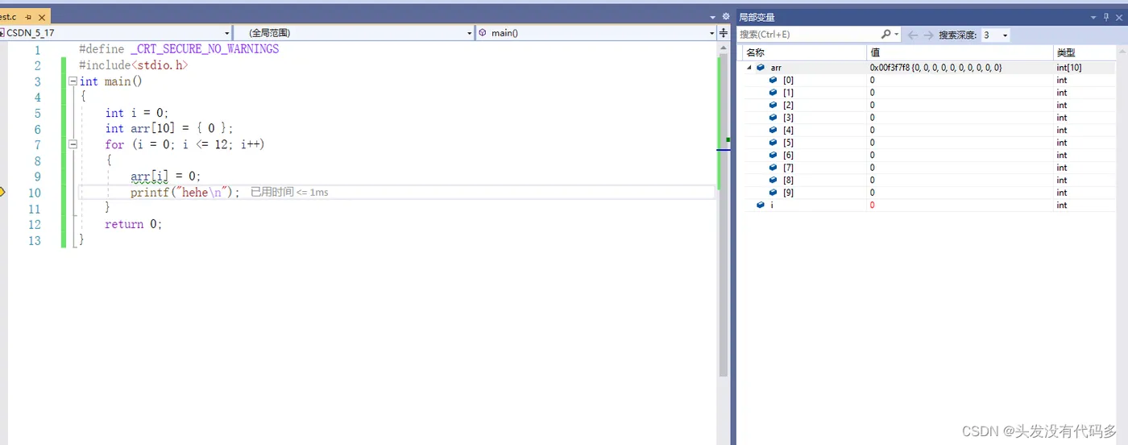Click the cube icon beside [7]

tap(773, 168)
